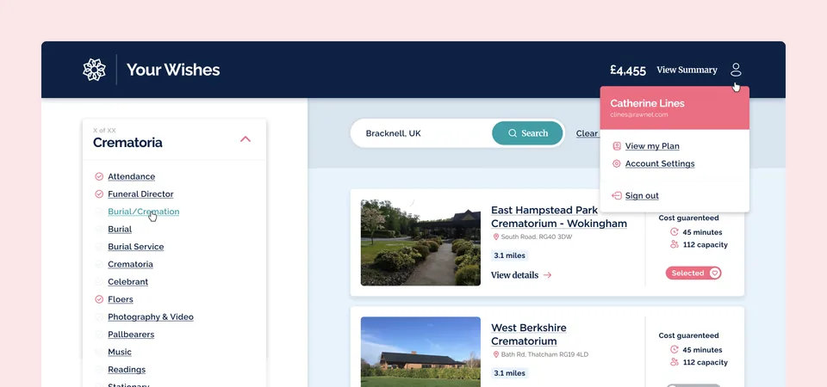Click the capacity people icon in East Hampstead card

[x=674, y=244]
